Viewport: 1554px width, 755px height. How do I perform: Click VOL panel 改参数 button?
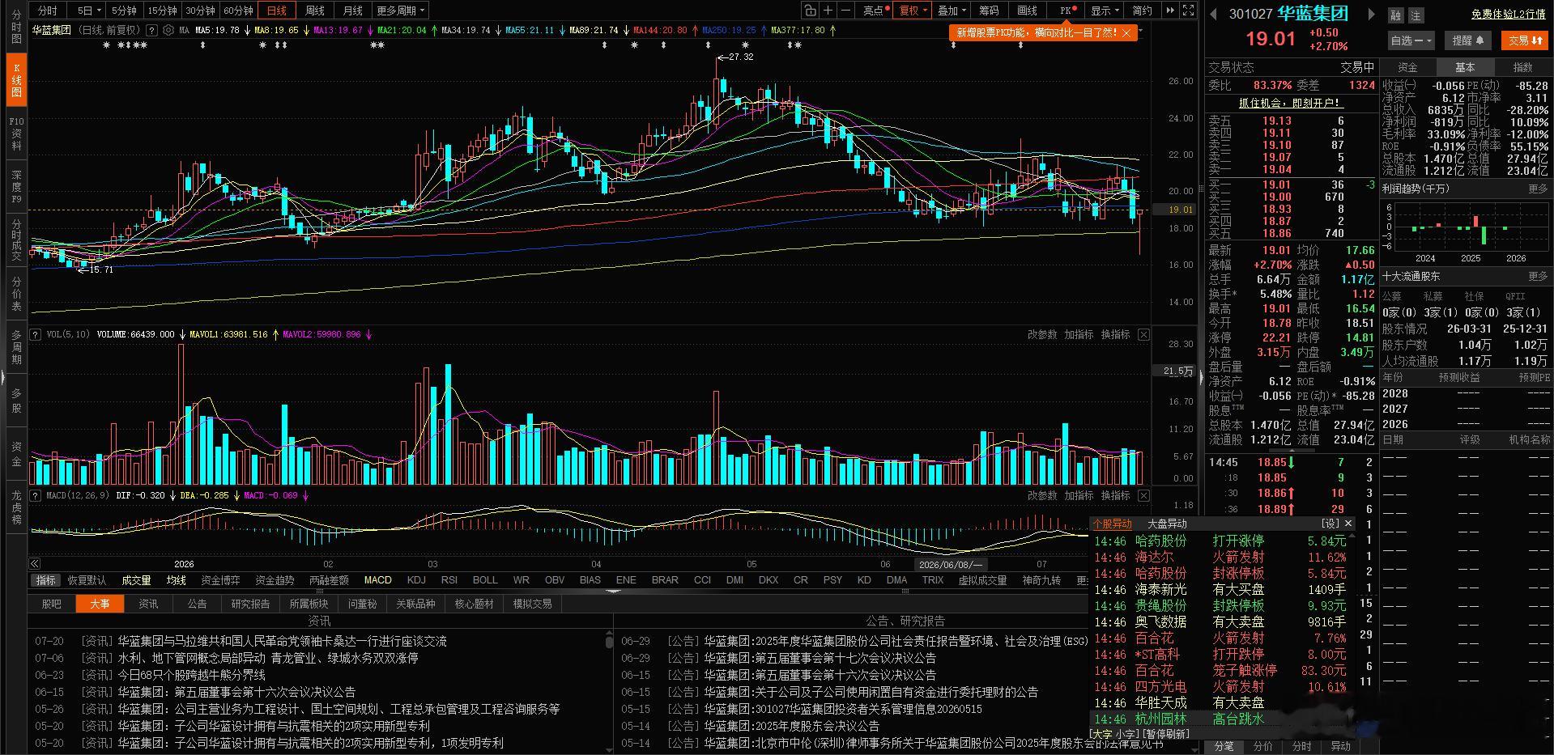[x=1042, y=334]
